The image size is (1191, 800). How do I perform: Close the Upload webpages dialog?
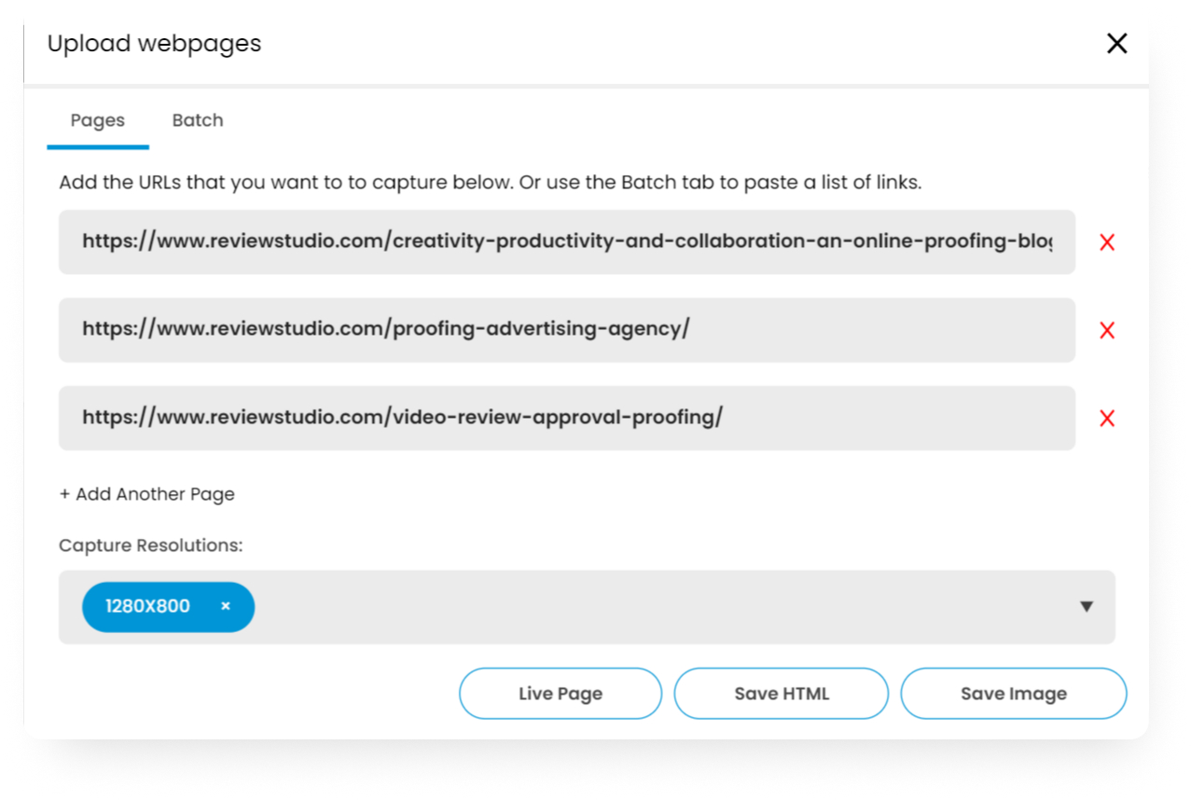tap(1116, 43)
